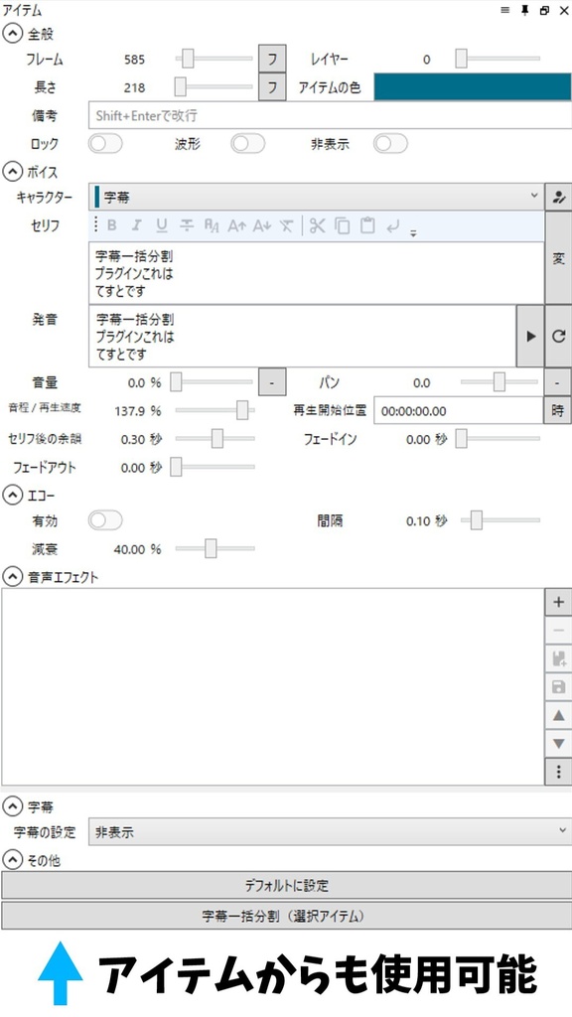Click the 長さ value 218
The width and height of the screenshot is (572, 1017).
(134, 87)
